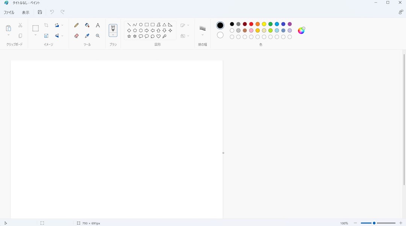
Task: Select the Pencil tool
Action: (76, 26)
